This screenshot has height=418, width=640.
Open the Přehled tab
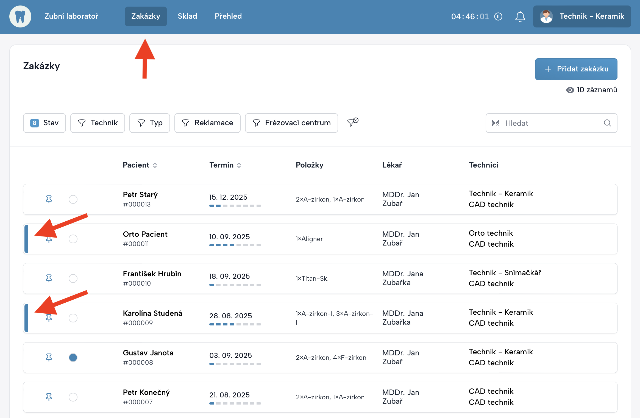(x=228, y=16)
